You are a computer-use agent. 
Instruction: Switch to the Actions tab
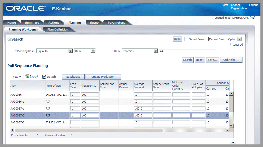[54, 23]
